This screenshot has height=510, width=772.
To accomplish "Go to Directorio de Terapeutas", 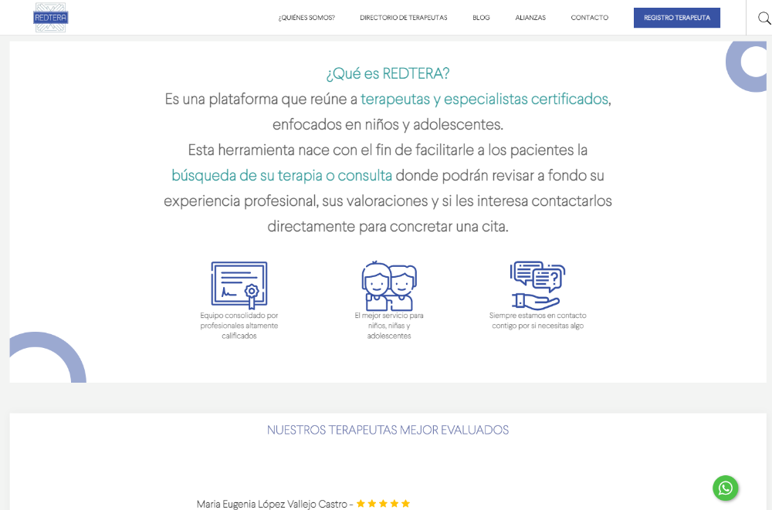I will [403, 18].
